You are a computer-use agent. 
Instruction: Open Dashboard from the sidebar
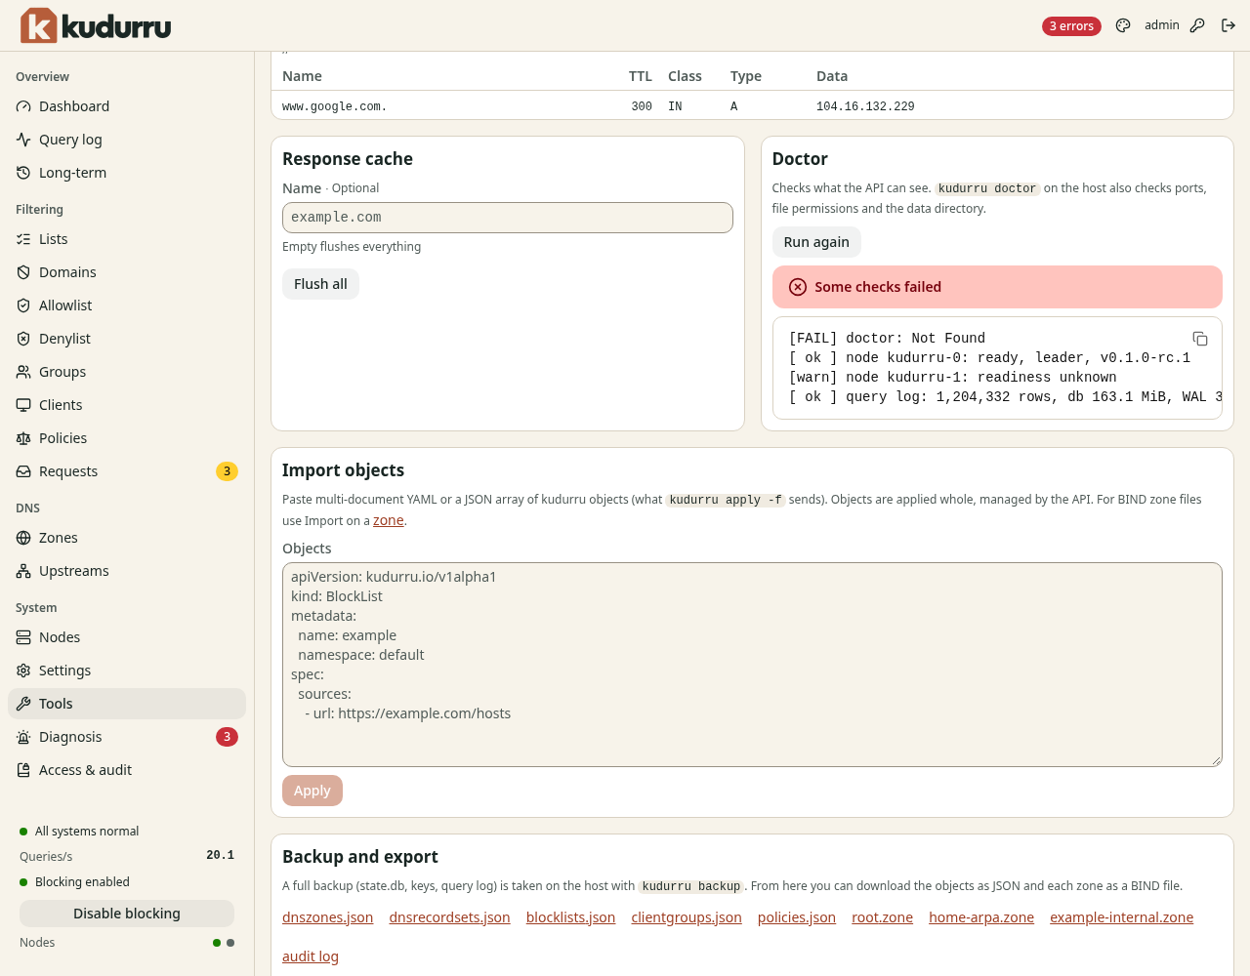(127, 106)
